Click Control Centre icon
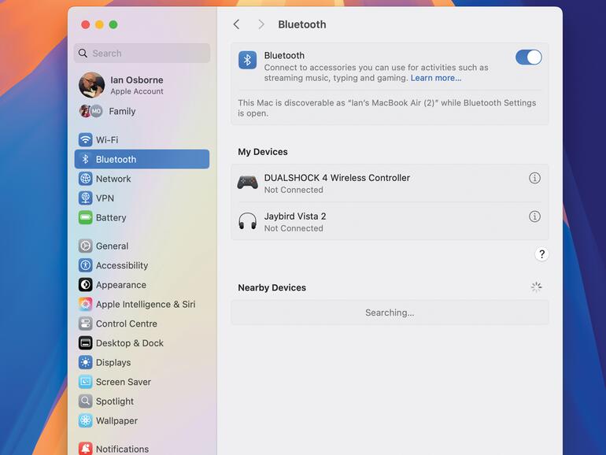The image size is (606, 455). [x=86, y=324]
